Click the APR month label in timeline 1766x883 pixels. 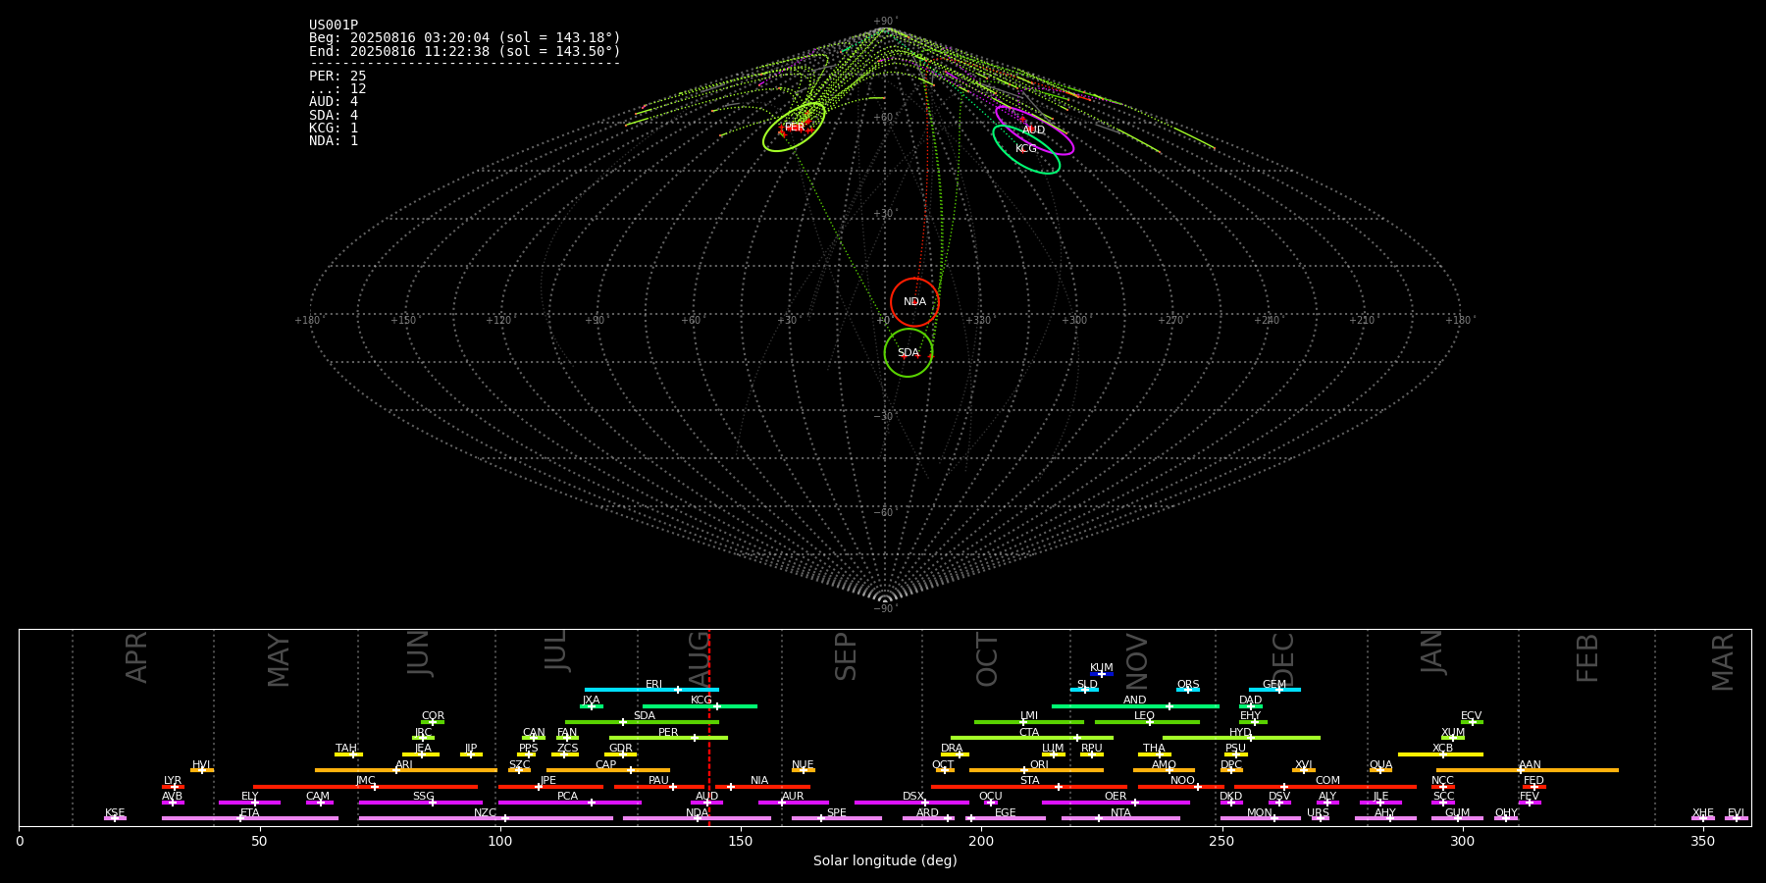click(136, 657)
